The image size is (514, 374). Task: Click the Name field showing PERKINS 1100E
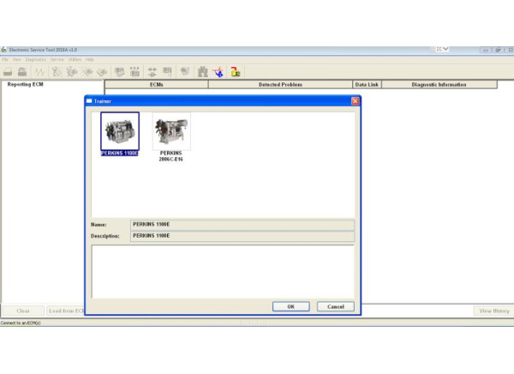242,225
